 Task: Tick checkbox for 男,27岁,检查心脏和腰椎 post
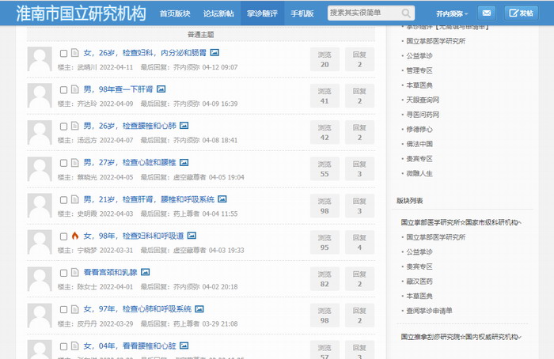pyautogui.click(x=63, y=163)
